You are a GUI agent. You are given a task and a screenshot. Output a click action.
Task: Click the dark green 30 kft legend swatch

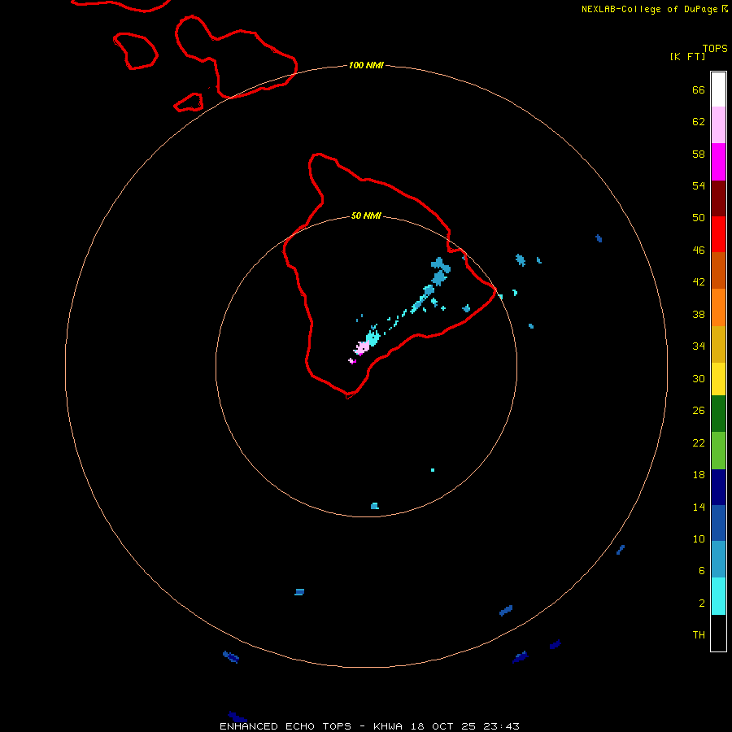[x=718, y=414]
